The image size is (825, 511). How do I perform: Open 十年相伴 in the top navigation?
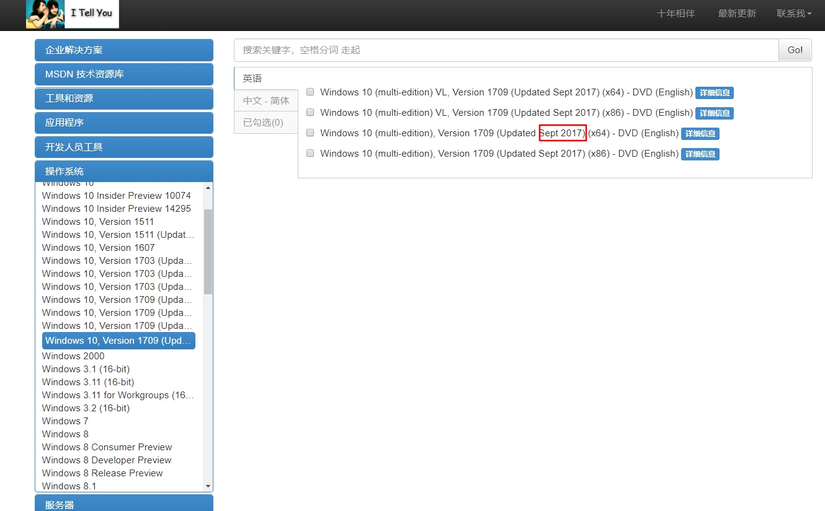pos(676,14)
